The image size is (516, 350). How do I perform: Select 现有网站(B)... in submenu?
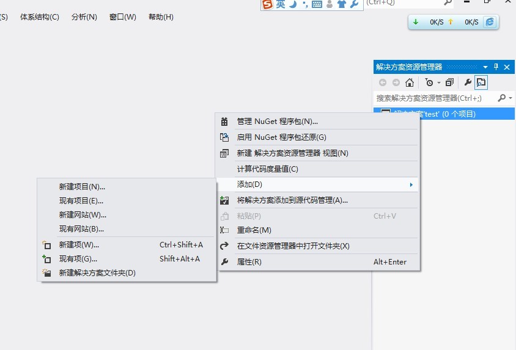(127, 229)
